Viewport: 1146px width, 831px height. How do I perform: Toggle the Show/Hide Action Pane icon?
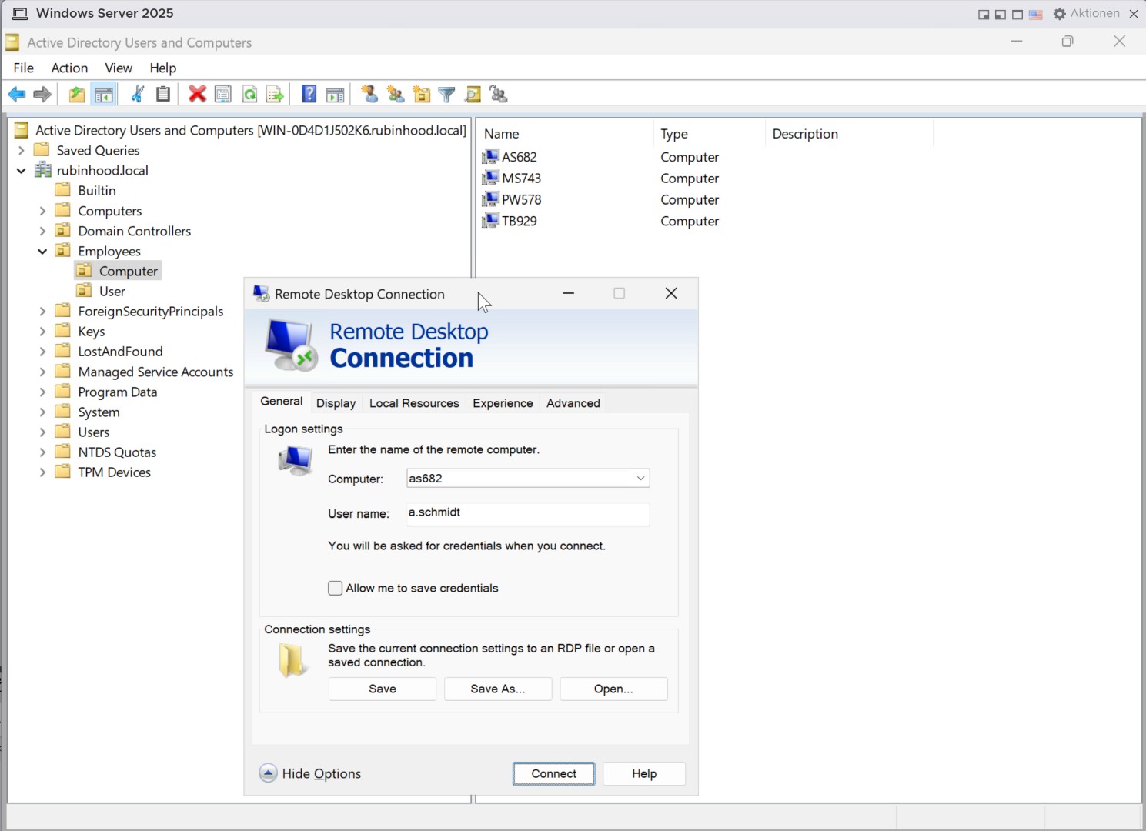[x=335, y=95]
